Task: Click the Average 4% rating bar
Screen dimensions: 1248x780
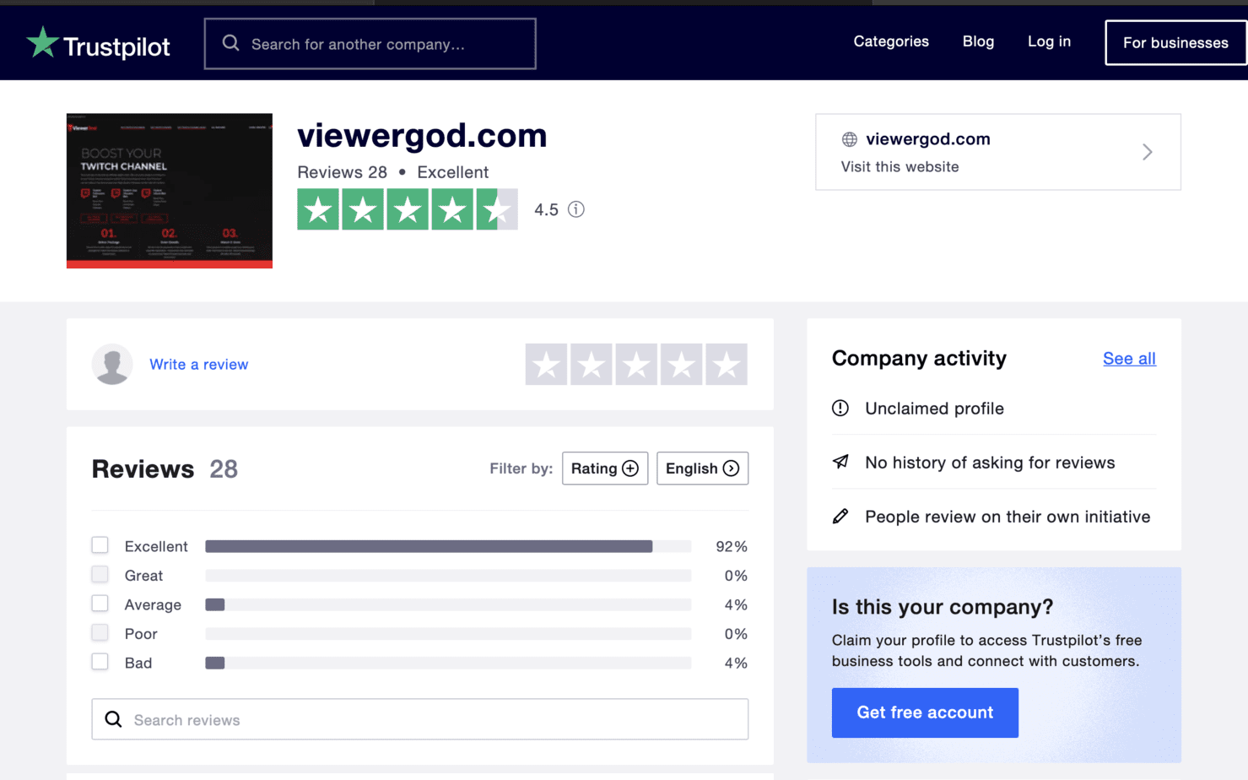Action: click(x=448, y=605)
